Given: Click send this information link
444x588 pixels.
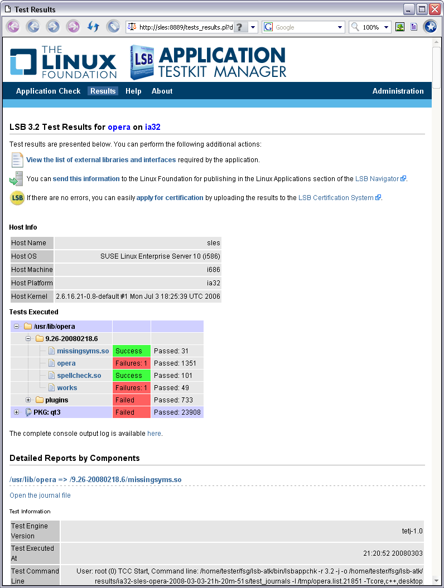Looking at the screenshot, I should click(86, 179).
